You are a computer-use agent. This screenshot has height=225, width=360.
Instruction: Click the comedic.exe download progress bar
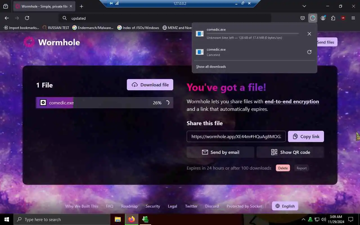[104, 103]
